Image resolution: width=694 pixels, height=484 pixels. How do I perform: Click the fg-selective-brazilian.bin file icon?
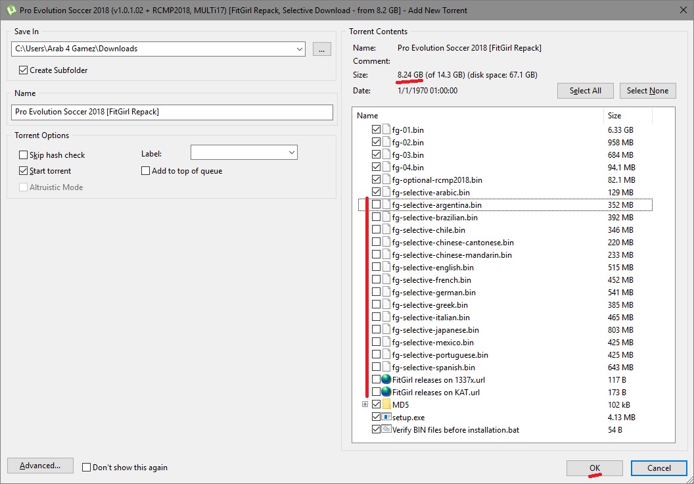pyautogui.click(x=386, y=217)
